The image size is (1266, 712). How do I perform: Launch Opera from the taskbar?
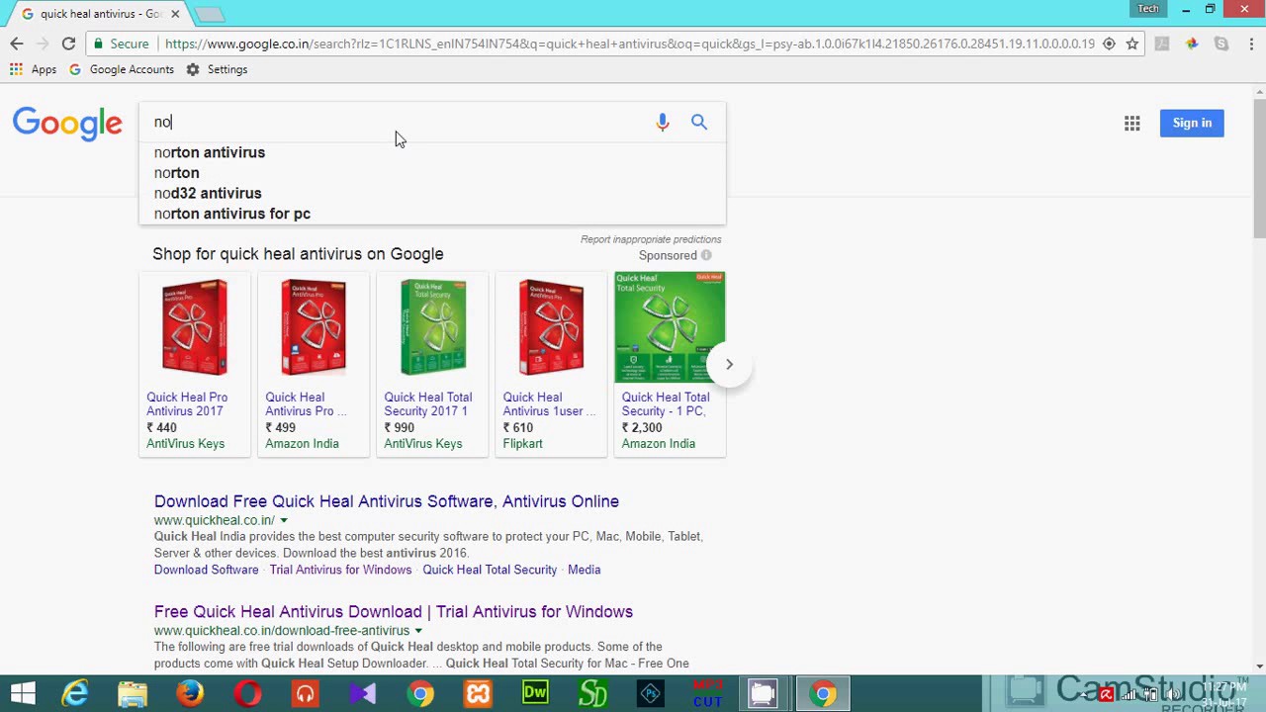[x=247, y=693]
